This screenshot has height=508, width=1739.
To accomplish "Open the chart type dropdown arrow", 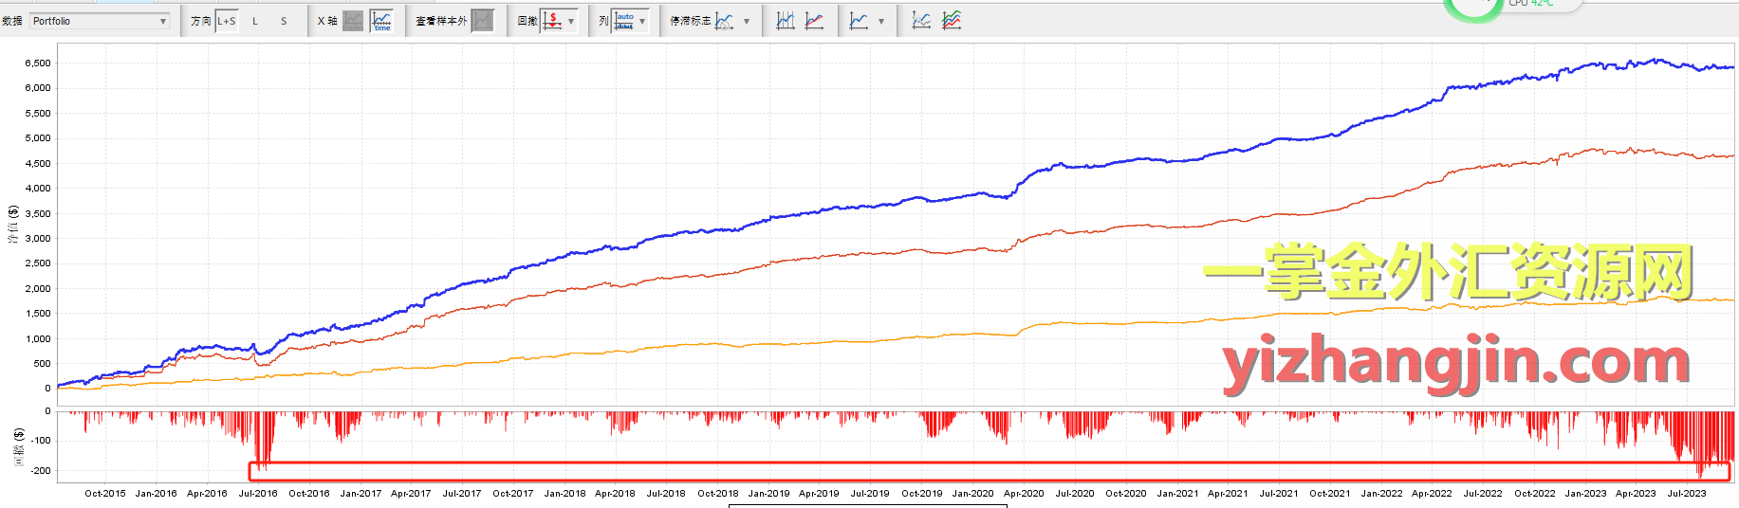I will pyautogui.click(x=880, y=21).
